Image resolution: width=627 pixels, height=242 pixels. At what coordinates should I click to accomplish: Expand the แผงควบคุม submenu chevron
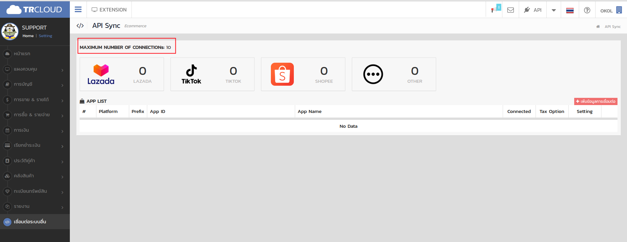62,70
